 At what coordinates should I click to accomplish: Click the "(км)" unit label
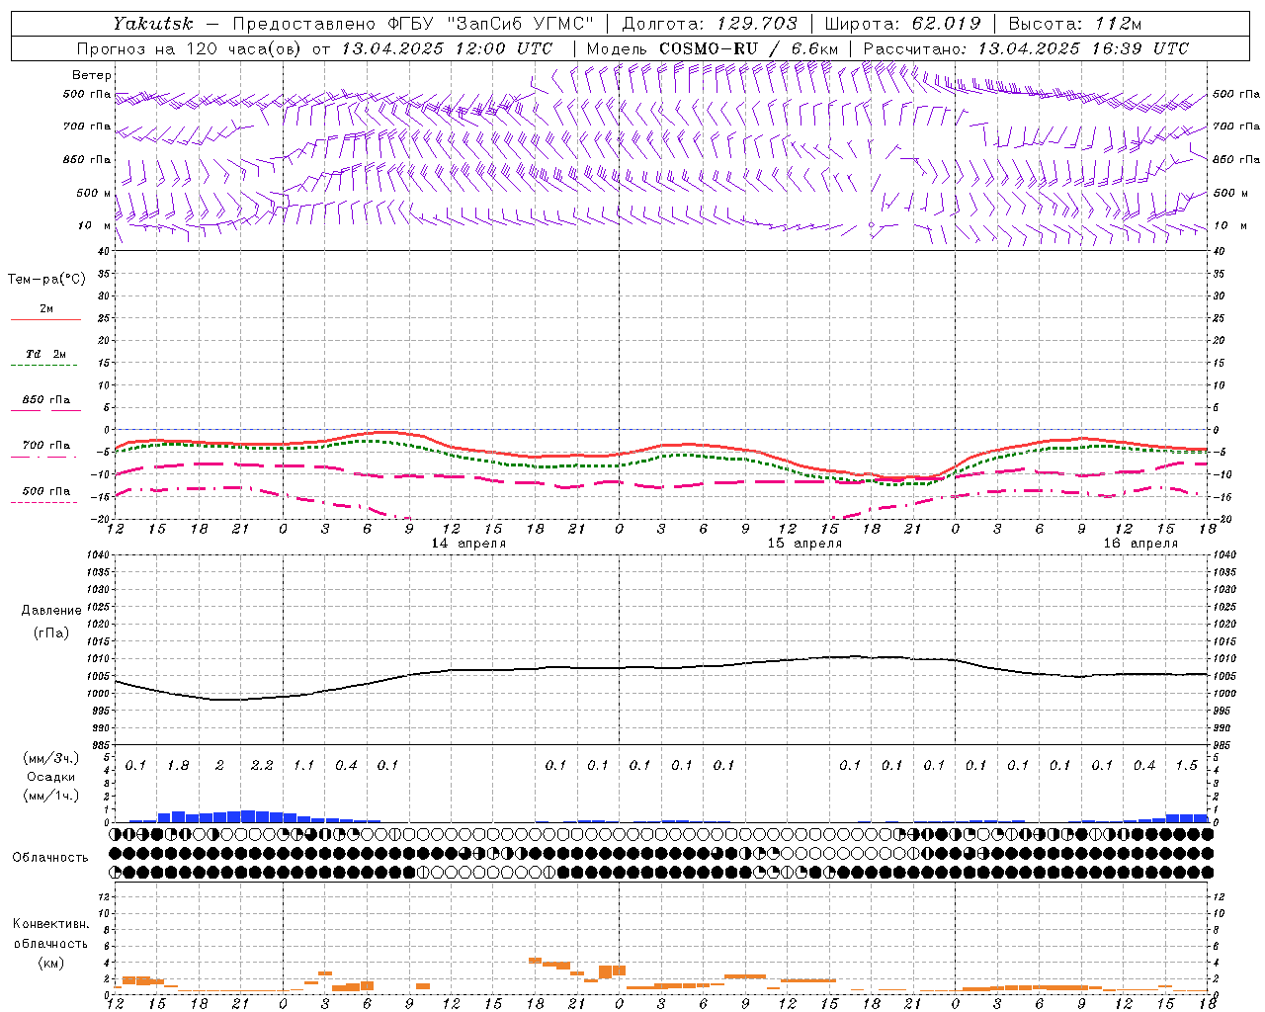pos(50,963)
